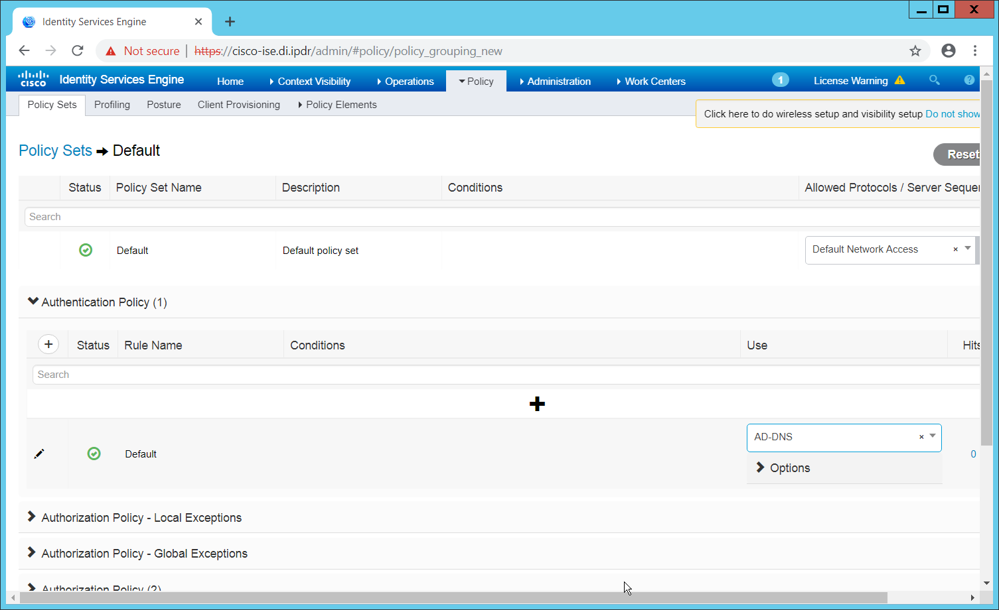Clear the AD-DNS selection with the x
The image size is (999, 610).
click(x=921, y=437)
